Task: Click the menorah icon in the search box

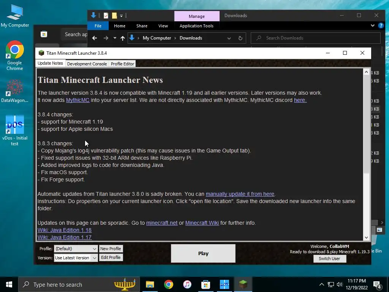Action: coord(125,284)
